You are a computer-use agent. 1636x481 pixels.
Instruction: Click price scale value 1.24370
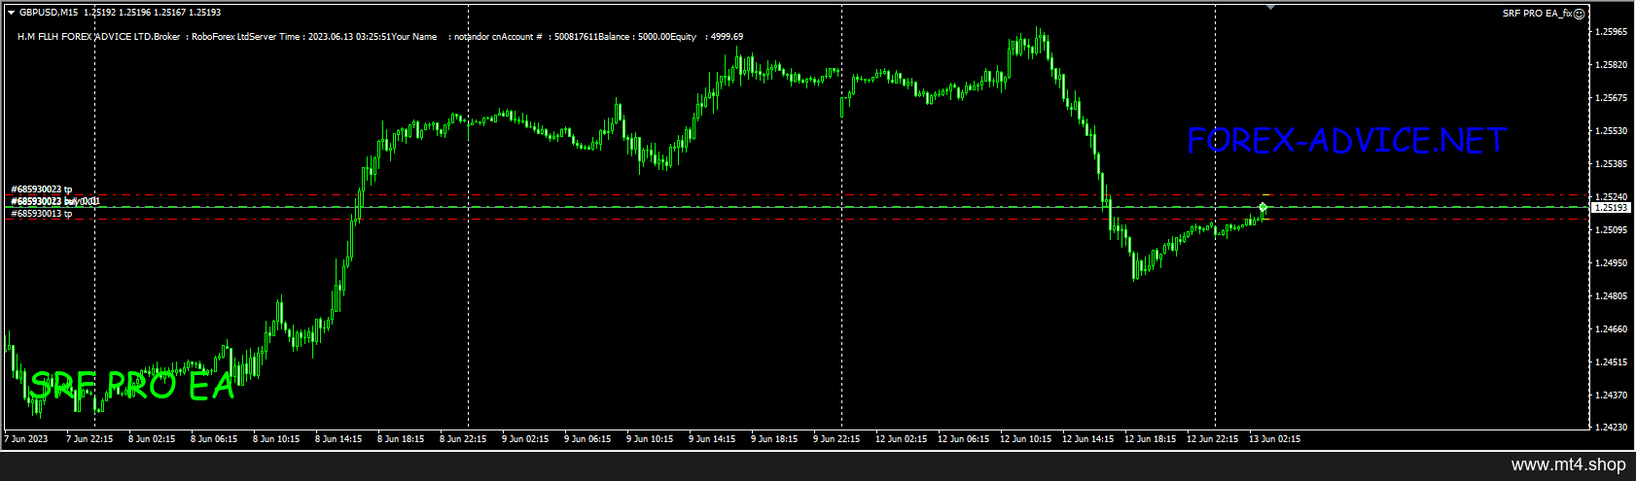pyautogui.click(x=1611, y=395)
